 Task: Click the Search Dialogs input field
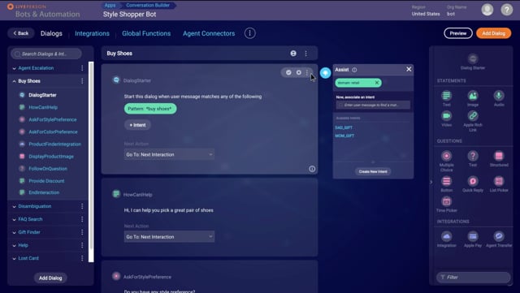(x=46, y=54)
